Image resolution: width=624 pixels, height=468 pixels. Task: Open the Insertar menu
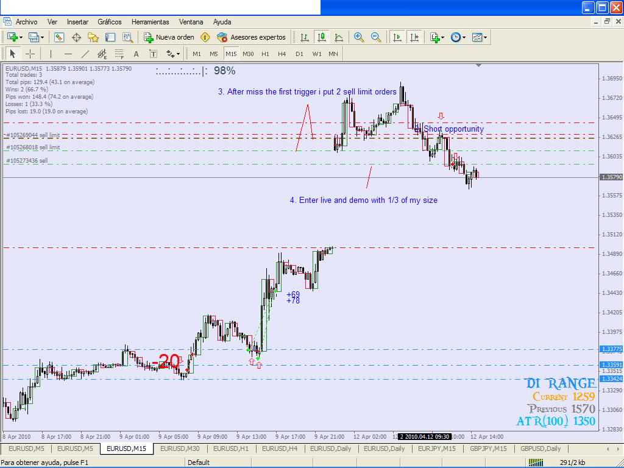(x=77, y=22)
